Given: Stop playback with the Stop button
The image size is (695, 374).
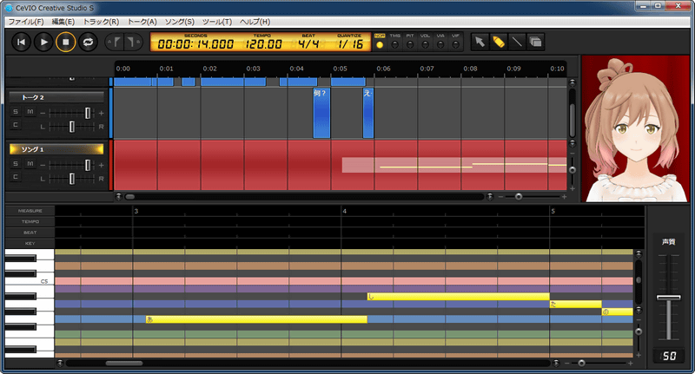Looking at the screenshot, I should tap(66, 42).
